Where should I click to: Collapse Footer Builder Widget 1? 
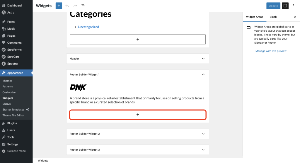tap(203, 74)
